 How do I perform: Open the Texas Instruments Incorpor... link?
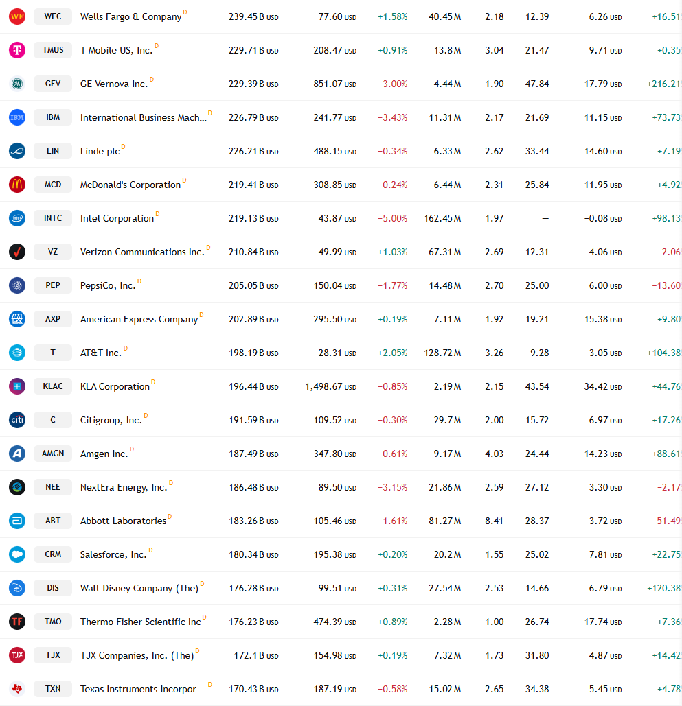click(142, 690)
